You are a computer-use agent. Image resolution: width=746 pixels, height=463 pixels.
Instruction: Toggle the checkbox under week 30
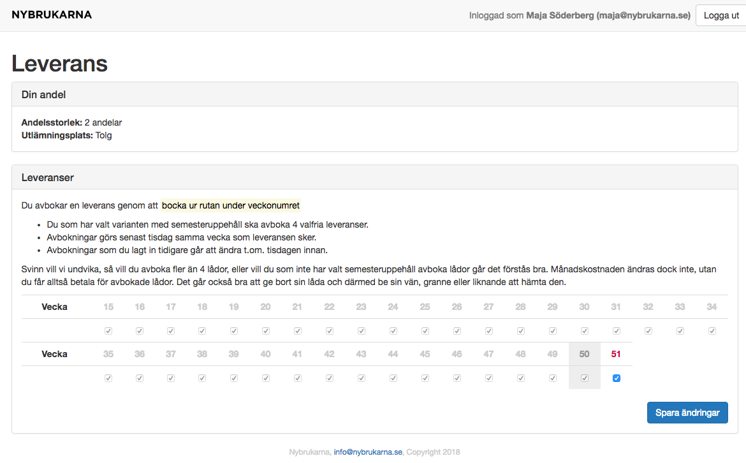coord(584,331)
